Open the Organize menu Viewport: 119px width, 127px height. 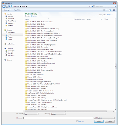click(x=8, y=10)
